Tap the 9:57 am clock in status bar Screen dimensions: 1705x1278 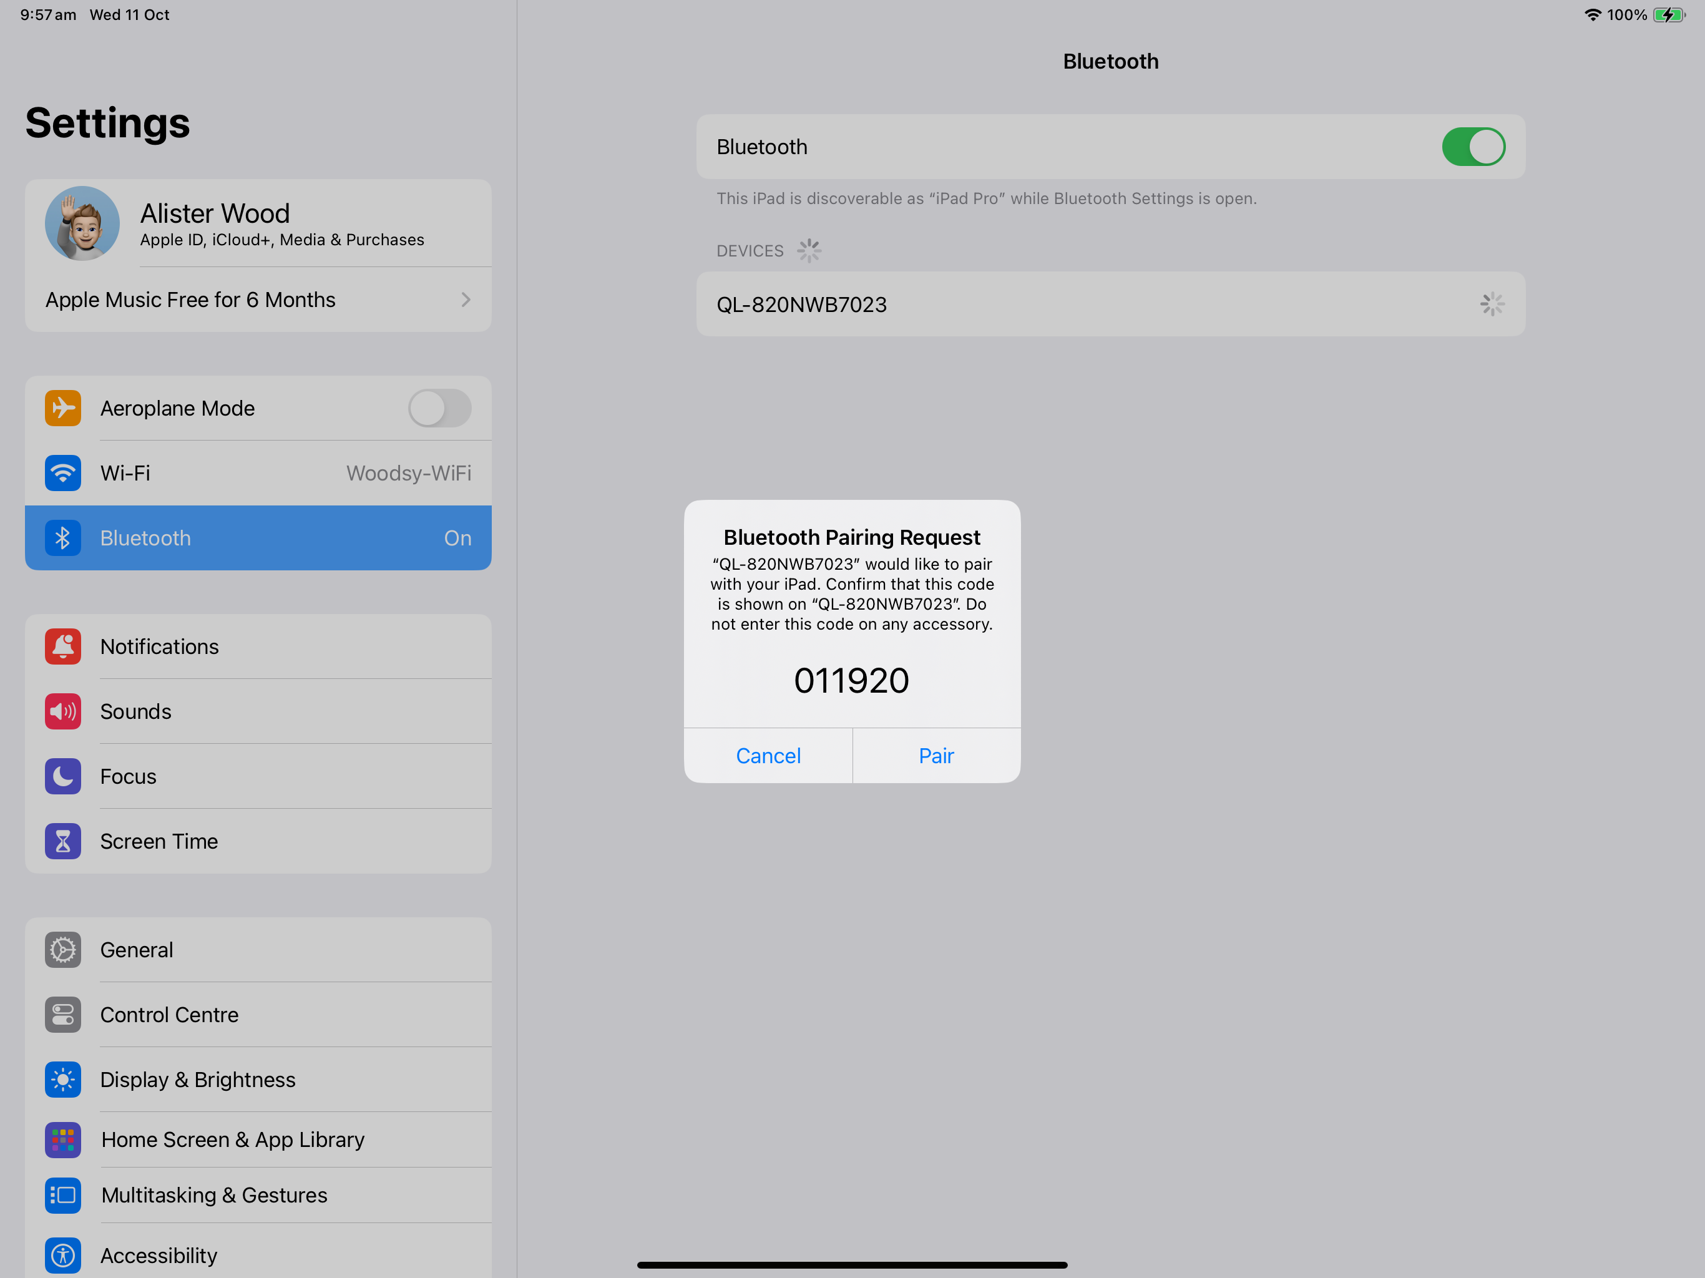coord(48,14)
